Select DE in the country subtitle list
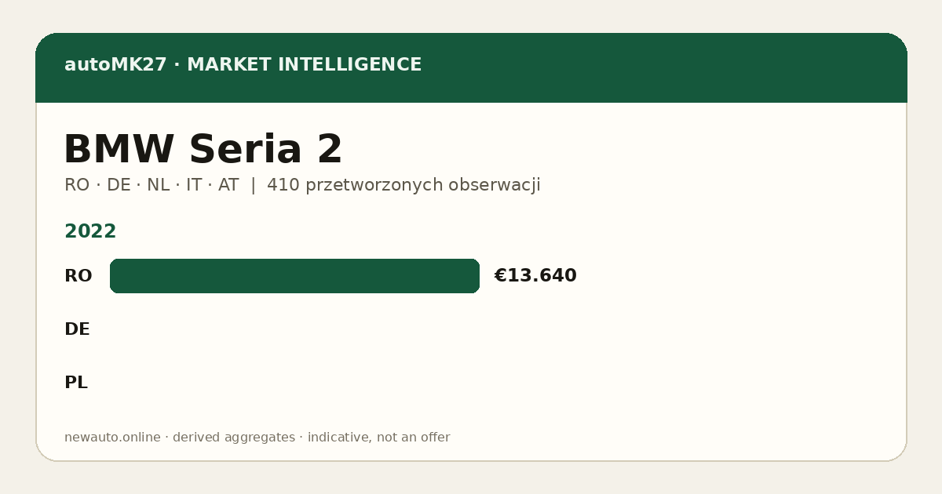The image size is (942, 494). click(x=119, y=185)
